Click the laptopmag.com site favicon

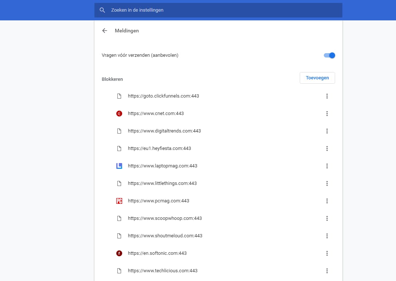[119, 166]
